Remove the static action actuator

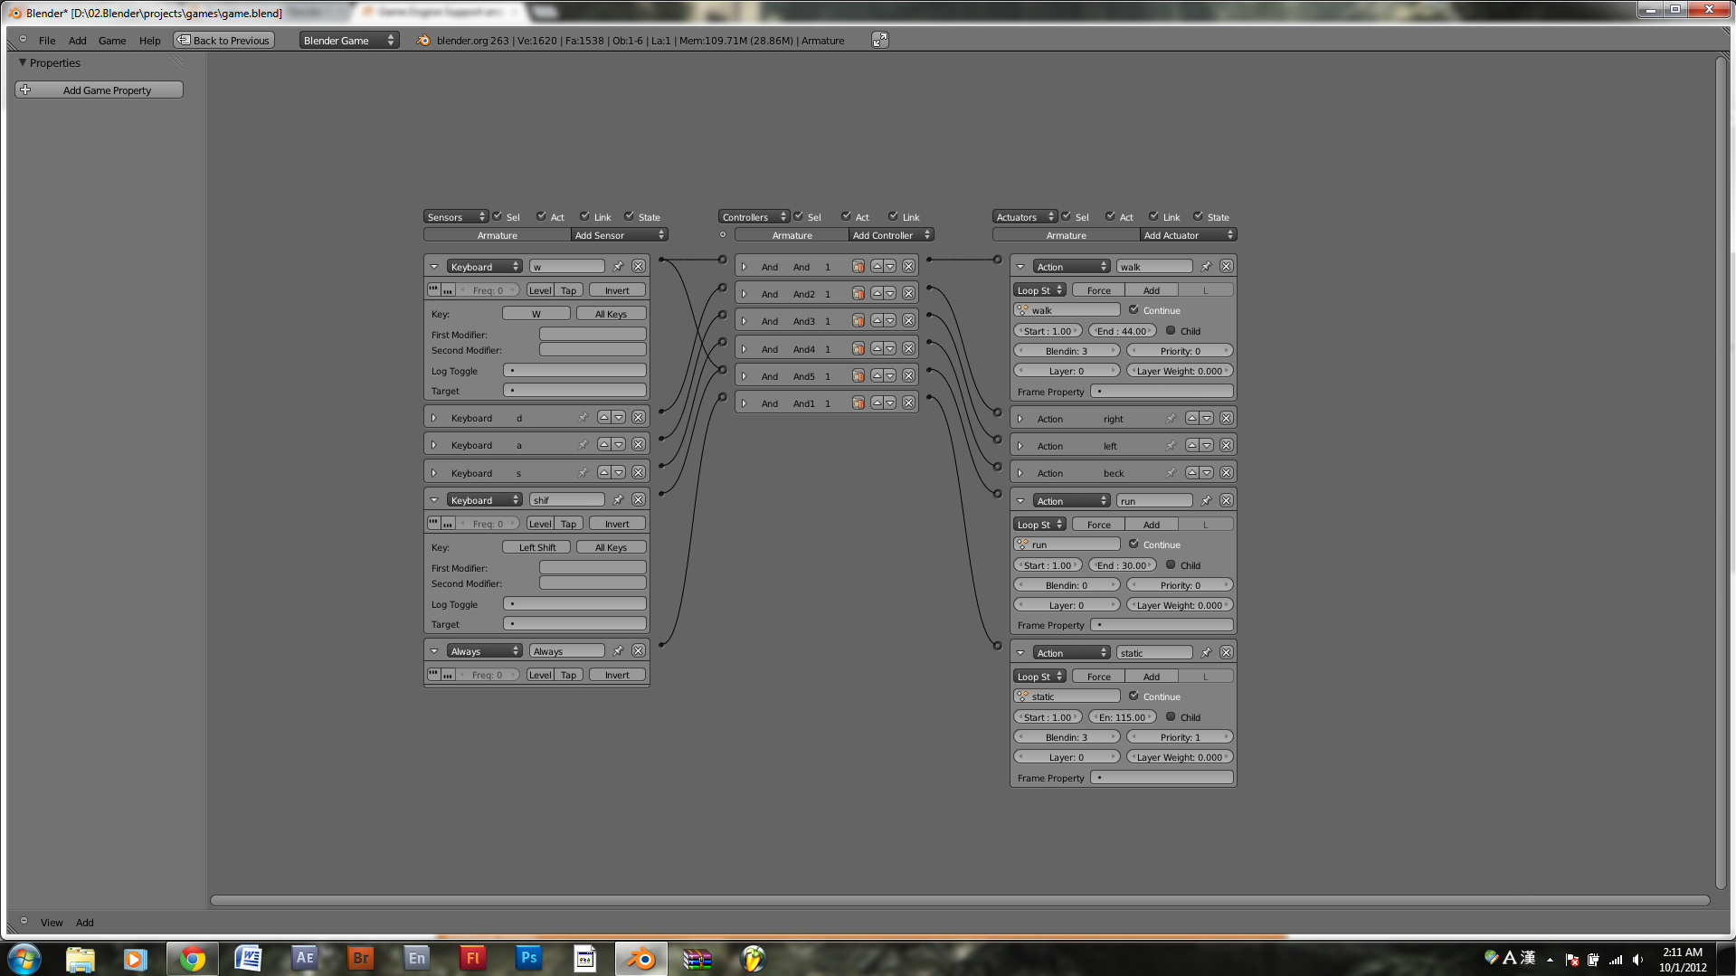point(1227,652)
